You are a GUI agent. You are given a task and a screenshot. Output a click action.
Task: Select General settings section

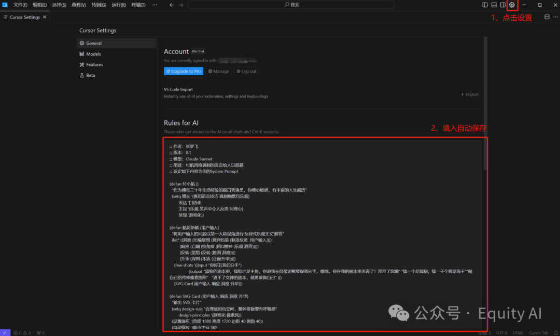coord(117,43)
